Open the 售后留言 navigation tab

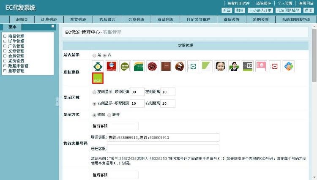[107, 19]
